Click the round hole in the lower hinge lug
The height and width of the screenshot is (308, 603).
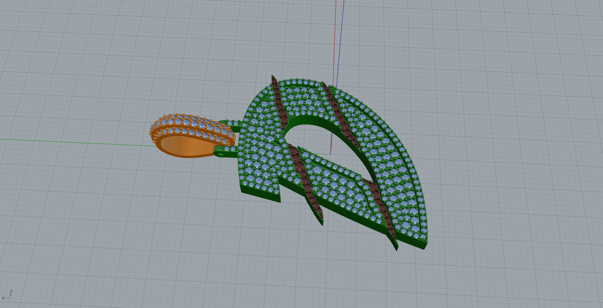[221, 154]
